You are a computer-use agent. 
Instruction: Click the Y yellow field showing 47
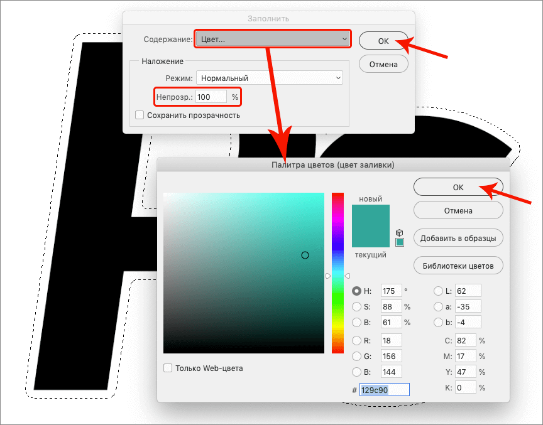click(466, 372)
